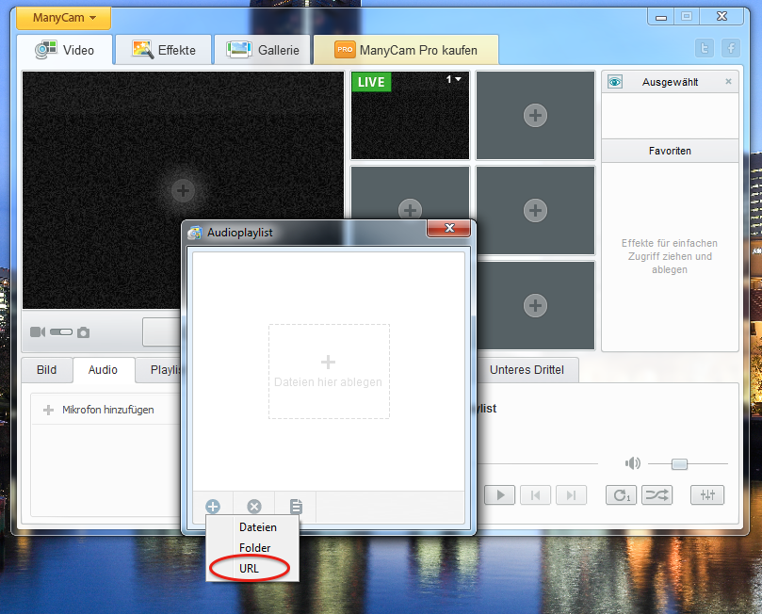Open the Gallerie tab
The image size is (762, 614).
click(x=263, y=50)
